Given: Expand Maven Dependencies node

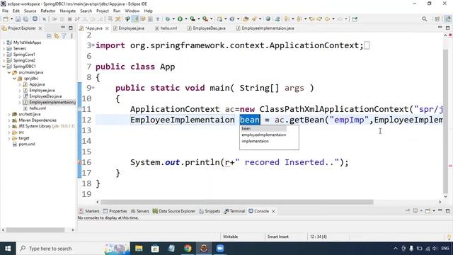Looking at the screenshot, I should [x=9, y=120].
